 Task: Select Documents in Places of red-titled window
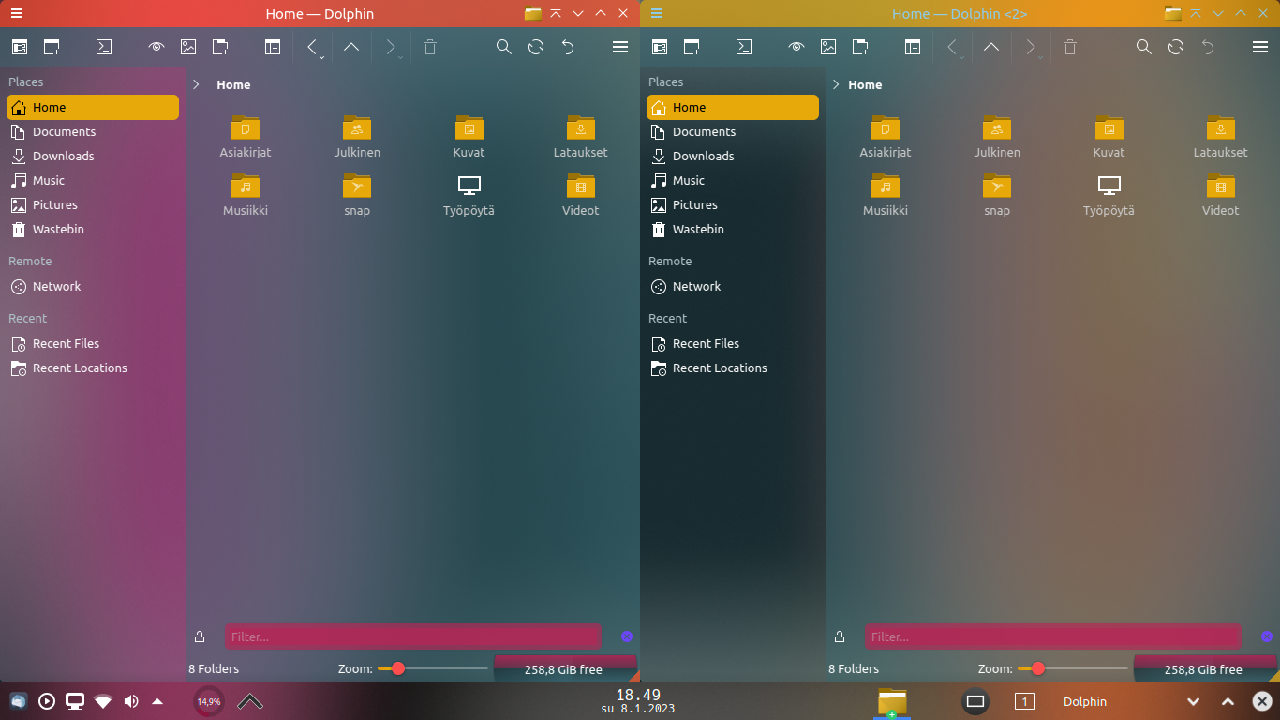click(x=93, y=132)
